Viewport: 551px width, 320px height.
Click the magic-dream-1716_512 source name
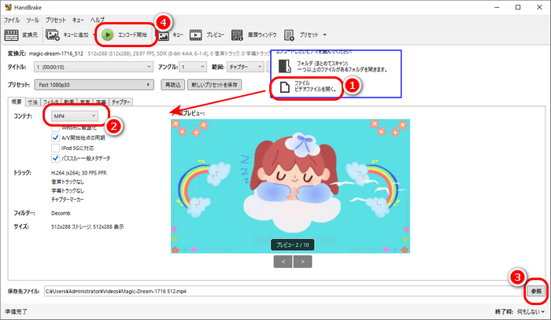pyautogui.click(x=56, y=53)
